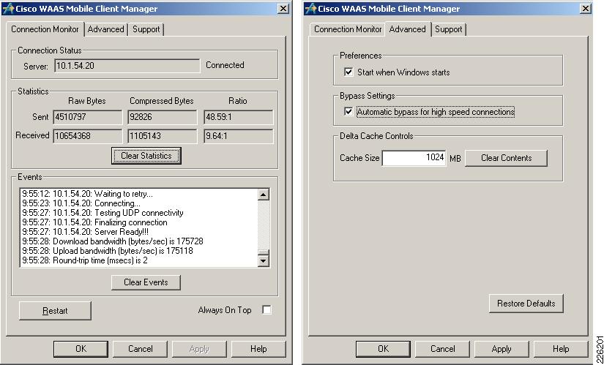604x365 pixels.
Task: Click the left window title bar icon
Action: click(8, 9)
